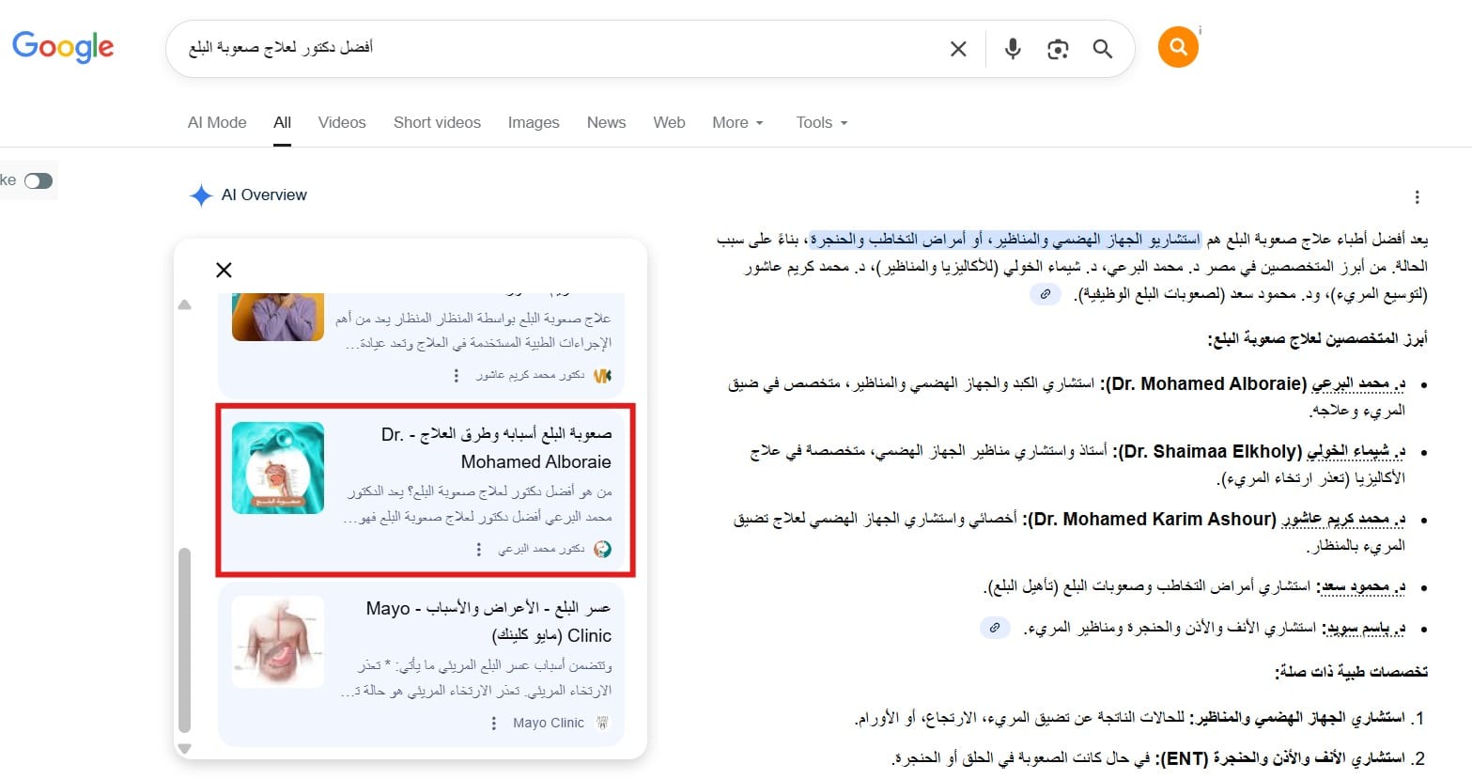The width and height of the screenshot is (1472, 779).
Task: Click the orange search extension icon
Action: pyautogui.click(x=1178, y=47)
